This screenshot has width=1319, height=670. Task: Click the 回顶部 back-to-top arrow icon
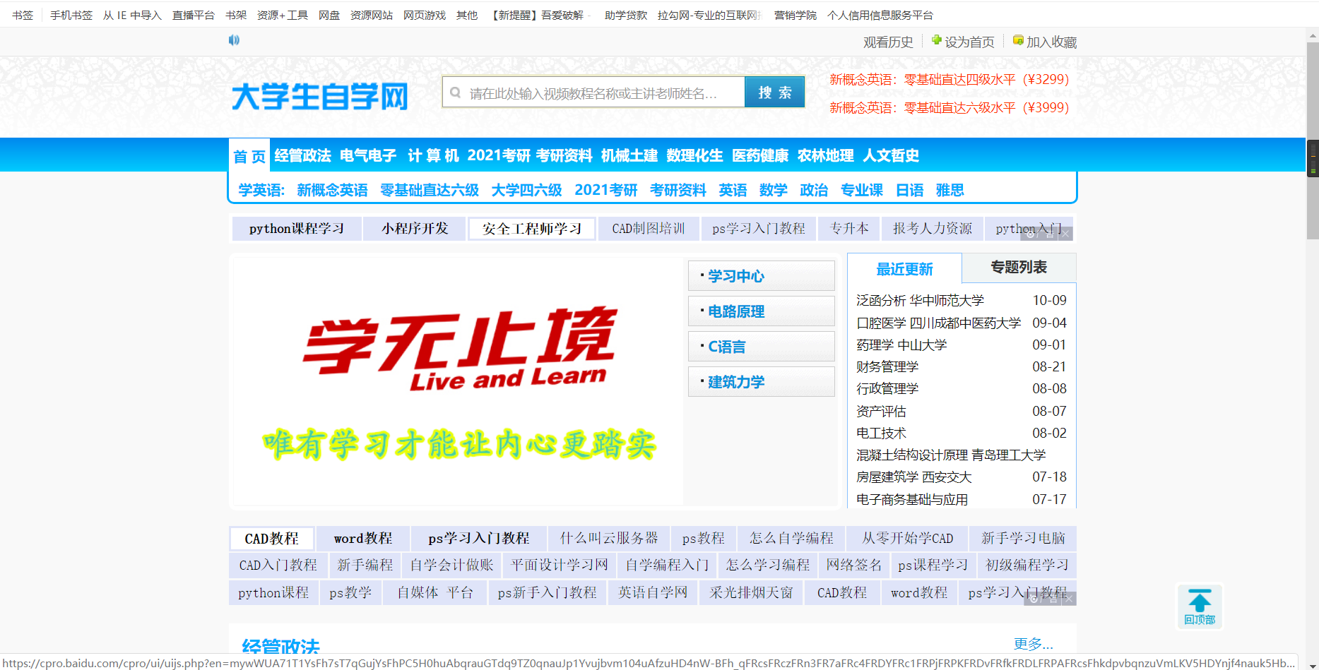click(x=1200, y=602)
